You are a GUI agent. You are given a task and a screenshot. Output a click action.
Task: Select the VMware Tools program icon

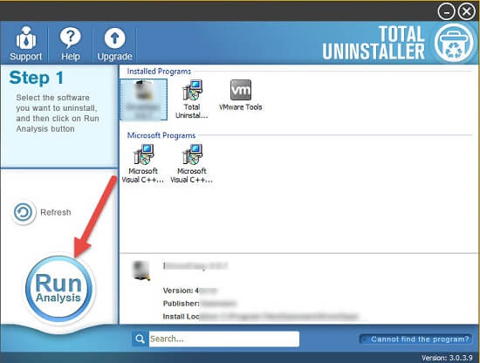point(241,95)
